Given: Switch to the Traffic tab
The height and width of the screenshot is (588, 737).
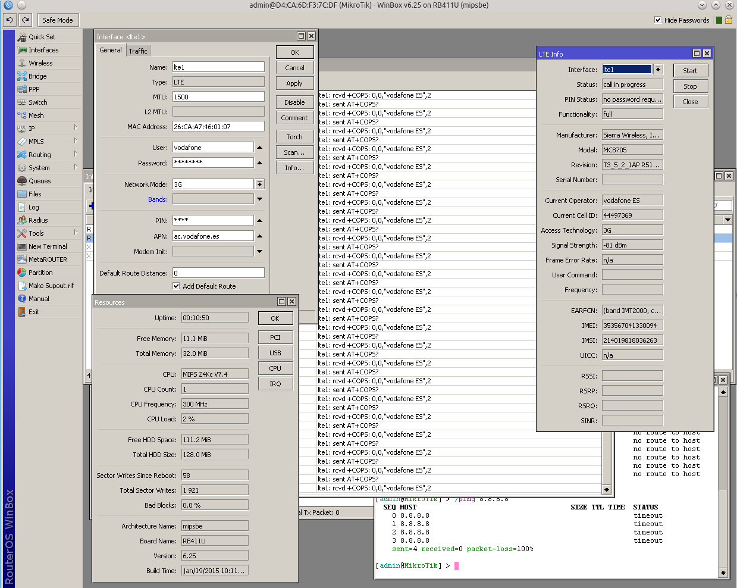Looking at the screenshot, I should [138, 51].
